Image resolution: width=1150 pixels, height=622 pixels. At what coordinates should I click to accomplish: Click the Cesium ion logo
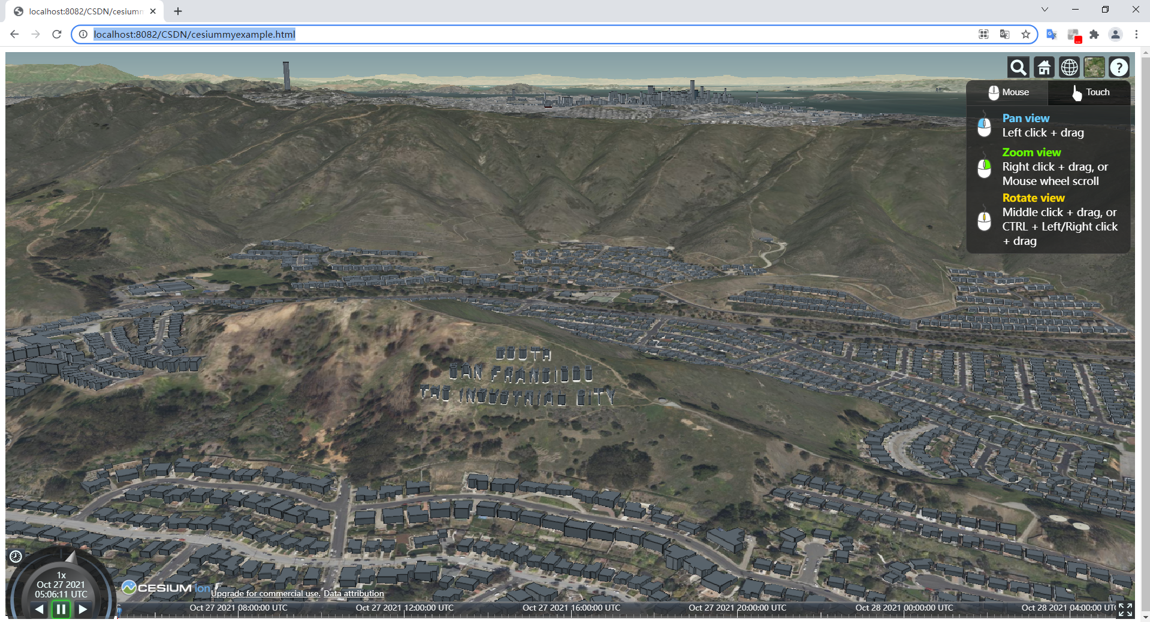tap(166, 588)
